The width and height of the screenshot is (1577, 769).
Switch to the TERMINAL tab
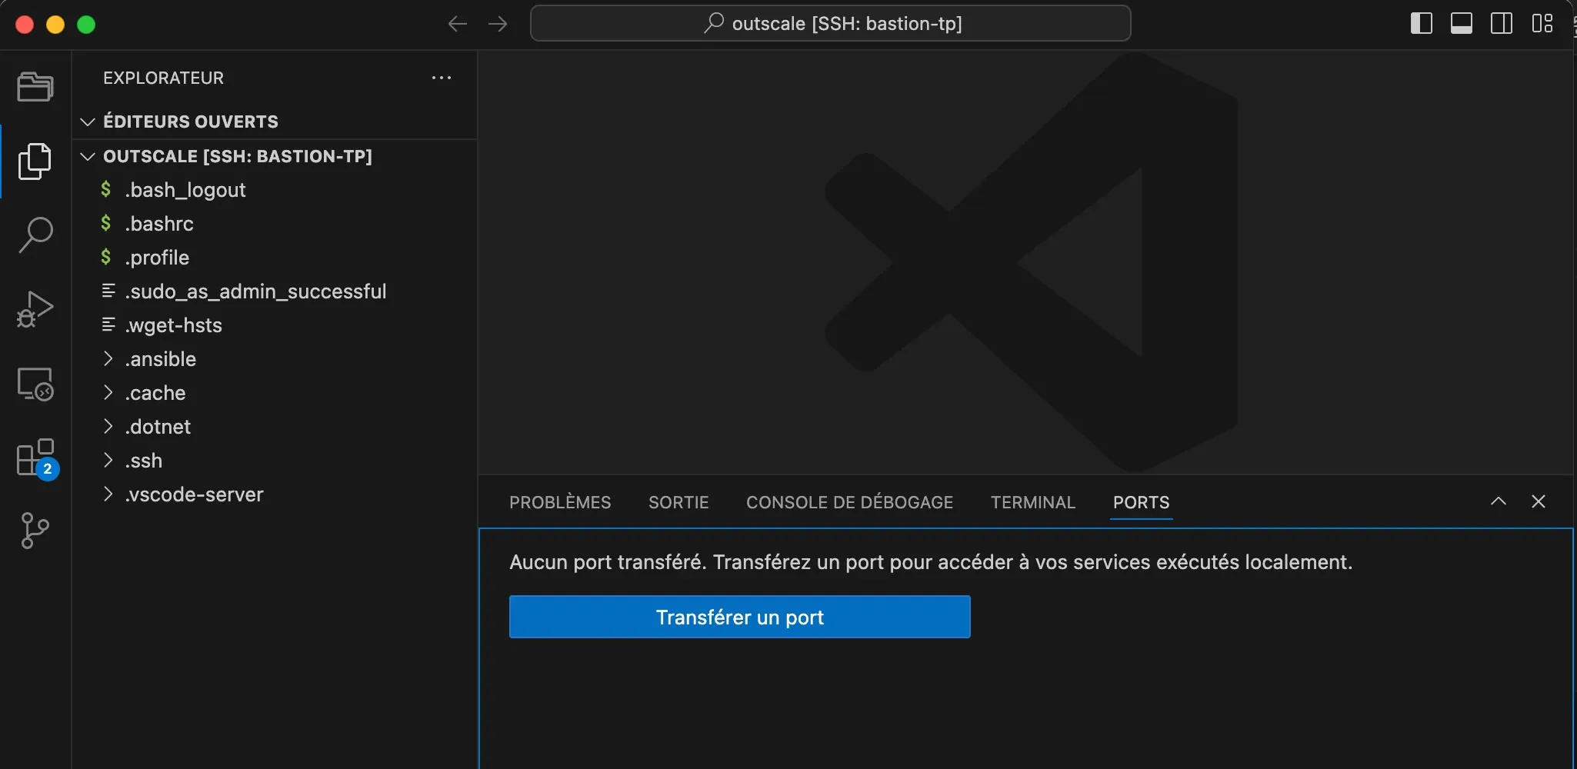1032,502
